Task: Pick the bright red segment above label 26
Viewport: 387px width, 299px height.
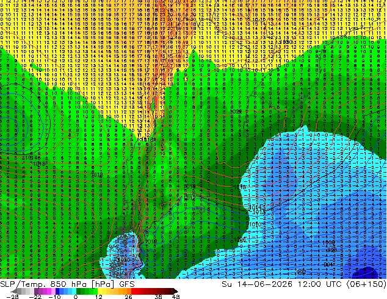Action: click(x=133, y=291)
